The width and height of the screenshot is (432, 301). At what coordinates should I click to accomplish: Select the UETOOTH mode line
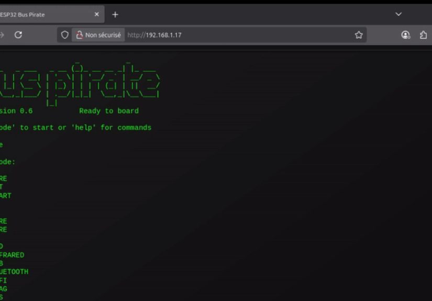tap(14, 272)
